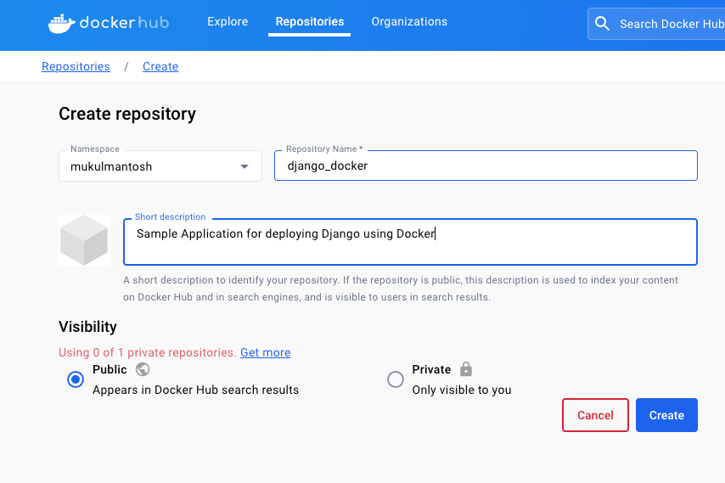Click the search magnifier icon
The image size is (725, 483).
click(603, 24)
